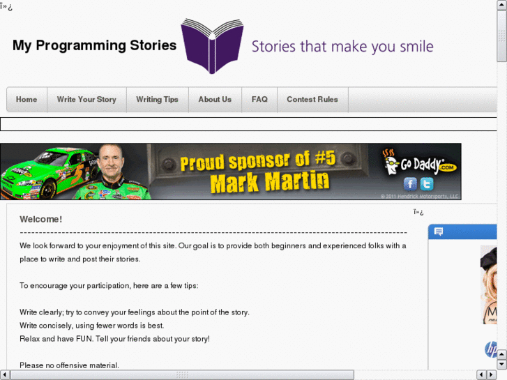Screen dimensions: 507x380
Task: Click the purple open book logo
Action: (x=212, y=46)
